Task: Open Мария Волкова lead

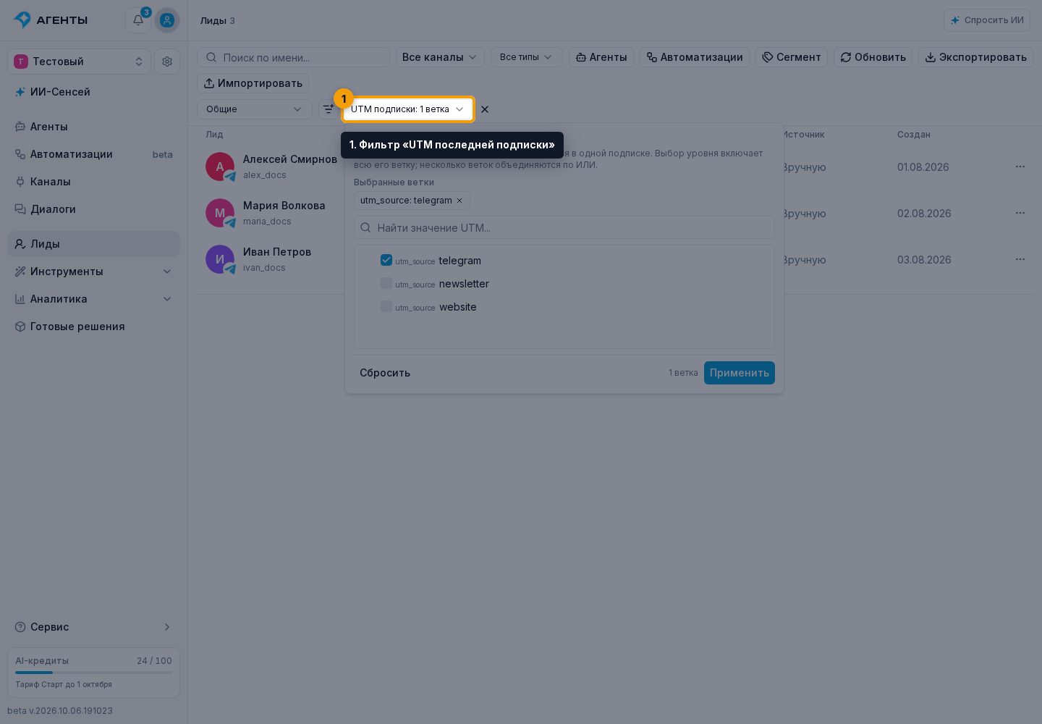Action: pyautogui.click(x=284, y=206)
